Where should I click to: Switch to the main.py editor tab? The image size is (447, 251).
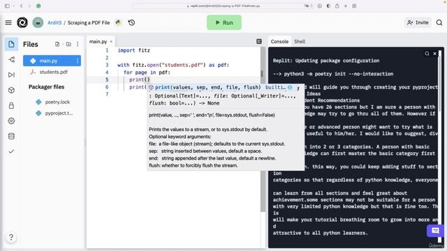pos(98,42)
